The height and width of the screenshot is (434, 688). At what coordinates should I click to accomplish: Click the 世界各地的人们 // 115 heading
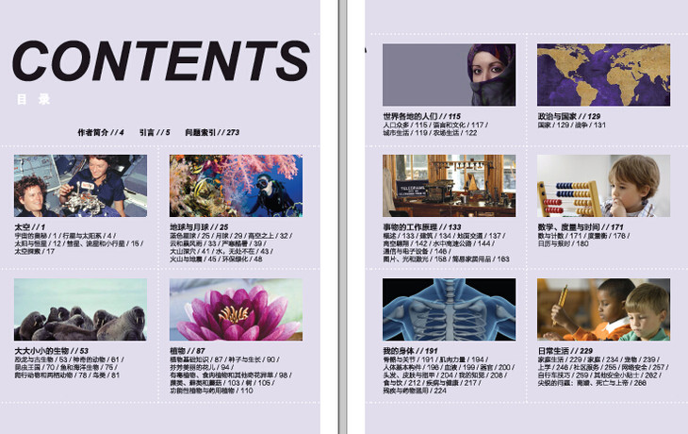(x=421, y=116)
